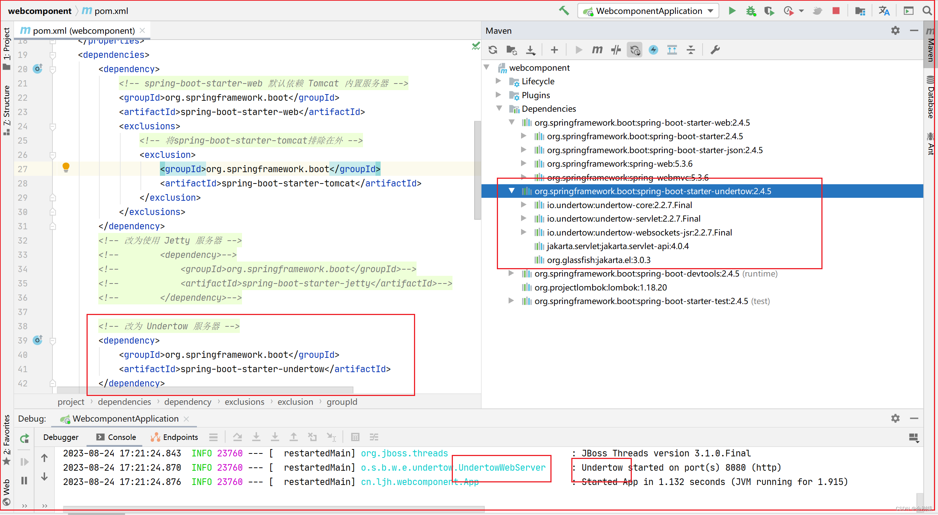Switch to the Endpoints tab
The image size is (938, 515).
[x=174, y=437]
